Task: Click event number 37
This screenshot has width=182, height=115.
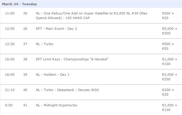Action: click(x=25, y=44)
